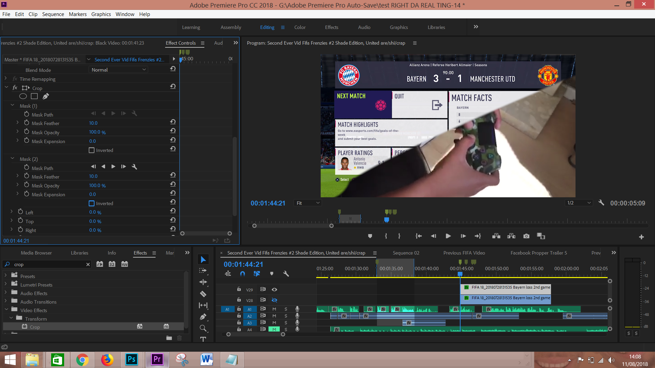Select the Selection tool in timeline toolbar

pyautogui.click(x=203, y=260)
